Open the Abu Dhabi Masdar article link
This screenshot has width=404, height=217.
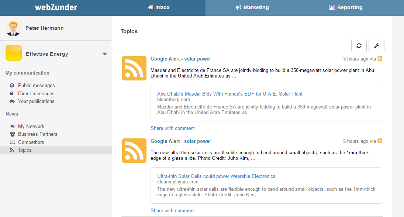click(x=229, y=94)
